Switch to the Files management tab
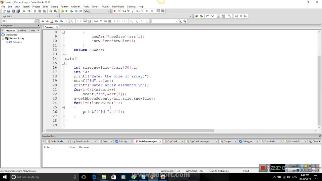 33,30
